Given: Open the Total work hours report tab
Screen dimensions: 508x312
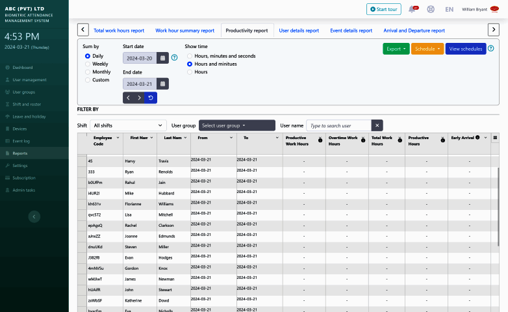Looking at the screenshot, I should (119, 31).
